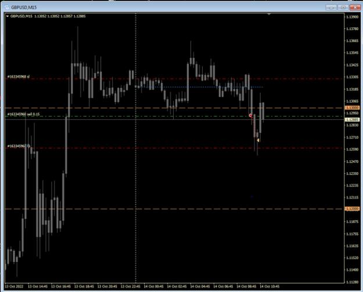Click price axis value 1.12950

pyautogui.click(x=352, y=113)
